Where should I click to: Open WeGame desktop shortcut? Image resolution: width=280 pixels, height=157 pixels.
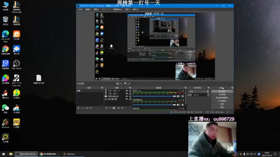[x=6, y=124]
